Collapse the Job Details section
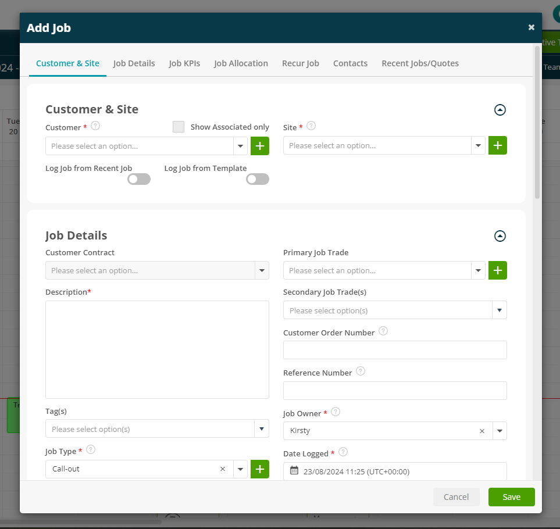This screenshot has width=560, height=529. [500, 236]
